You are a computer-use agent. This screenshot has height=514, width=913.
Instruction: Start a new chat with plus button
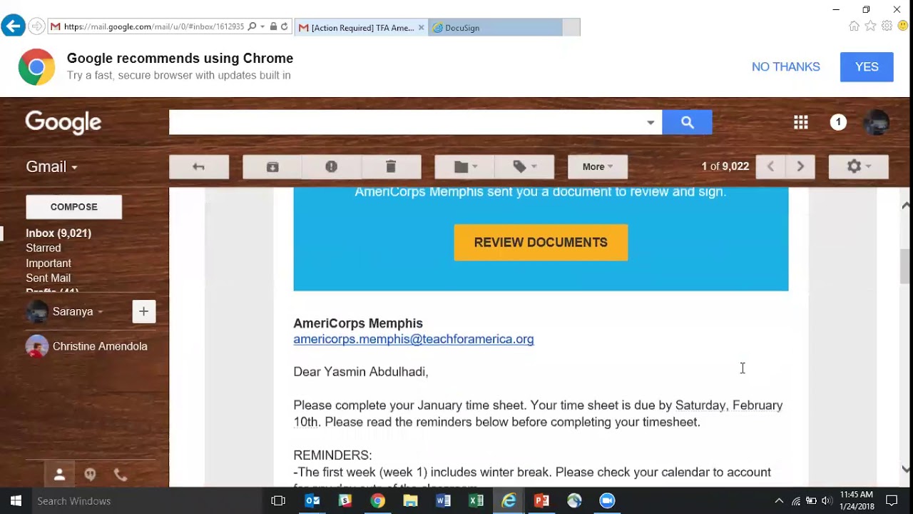(x=143, y=311)
